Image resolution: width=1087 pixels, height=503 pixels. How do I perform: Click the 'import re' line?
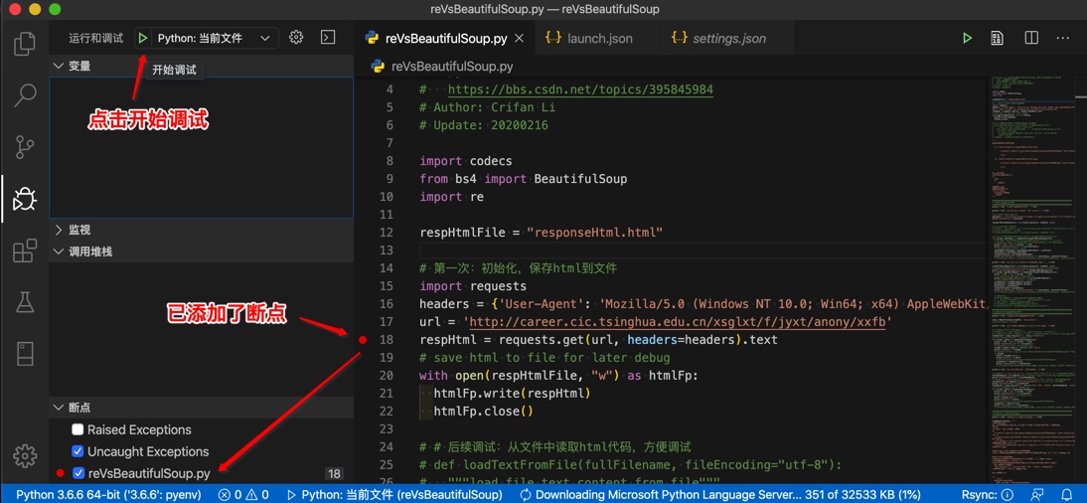point(451,197)
